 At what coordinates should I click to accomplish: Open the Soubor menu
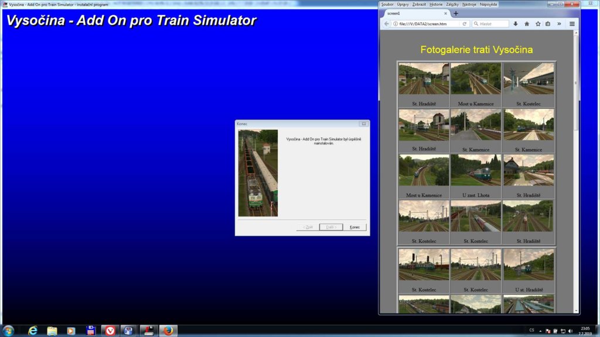387,4
